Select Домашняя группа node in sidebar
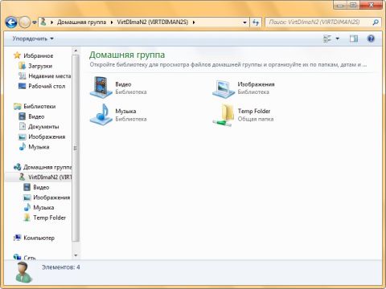Viewport: 386px width, 289px height. (47, 167)
